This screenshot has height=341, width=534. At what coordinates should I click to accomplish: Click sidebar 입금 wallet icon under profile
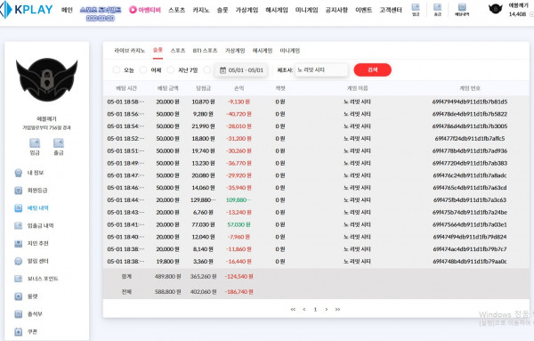(x=35, y=142)
